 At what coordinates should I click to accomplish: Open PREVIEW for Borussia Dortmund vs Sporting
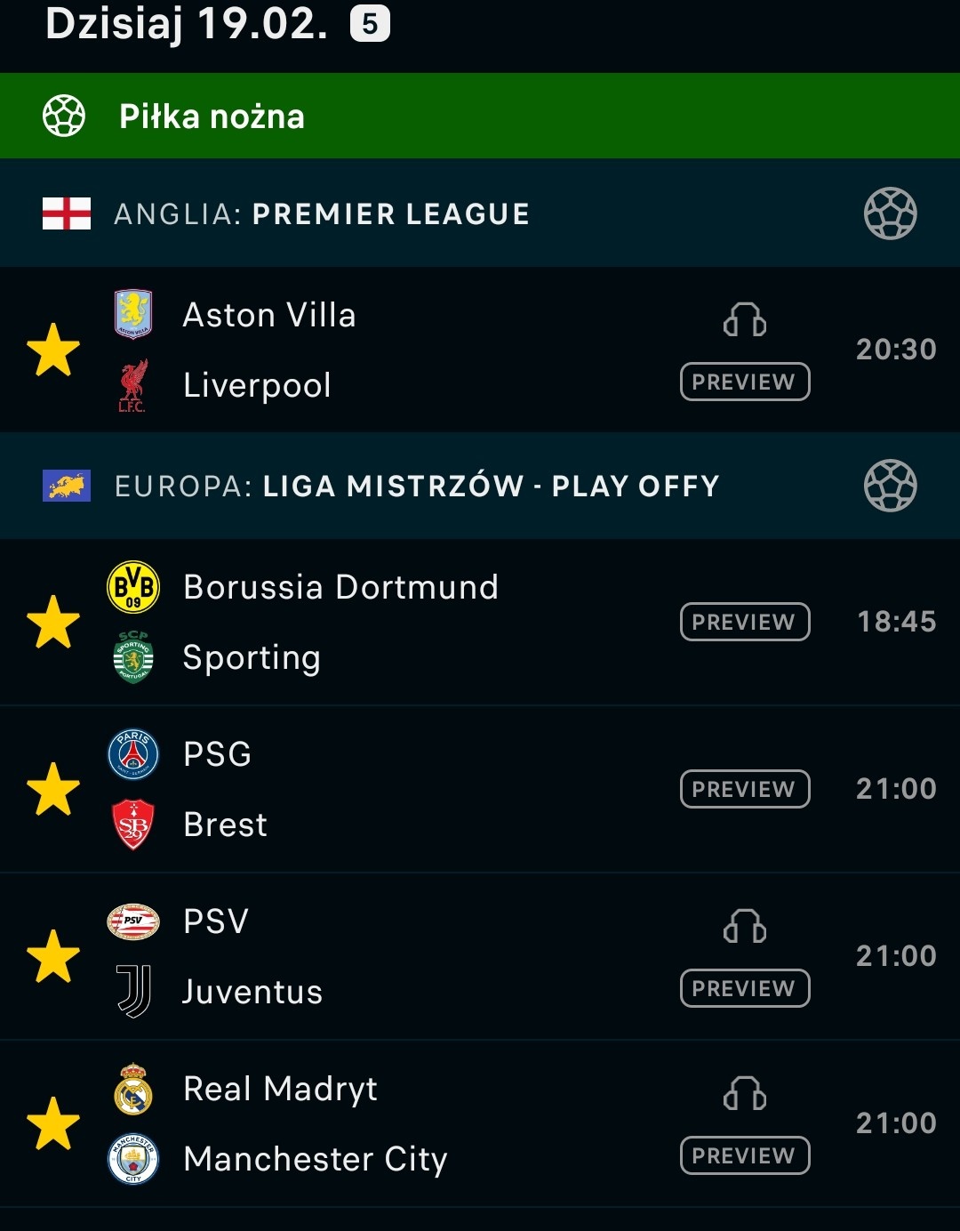click(745, 622)
